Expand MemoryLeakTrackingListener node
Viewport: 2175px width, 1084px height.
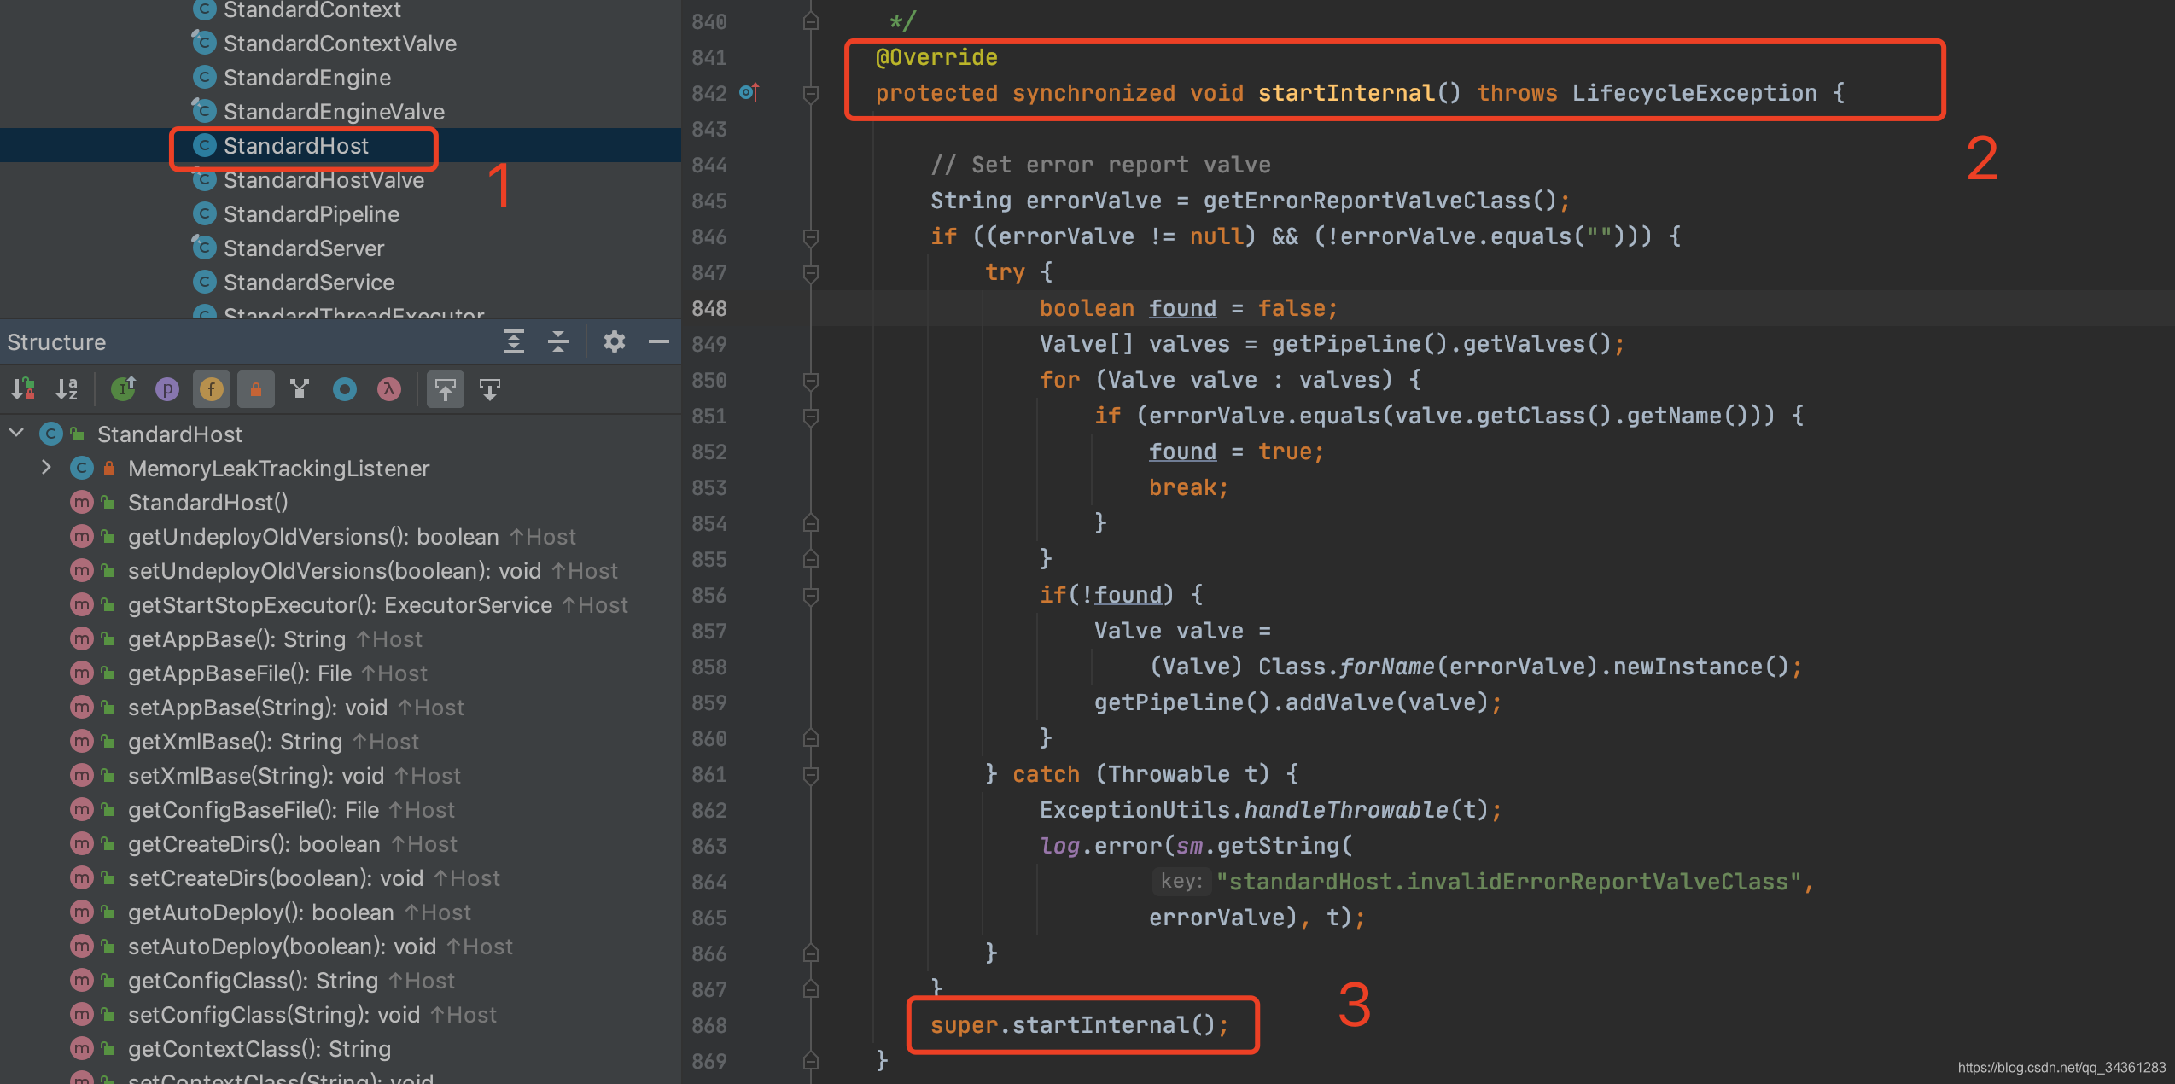[x=47, y=468]
